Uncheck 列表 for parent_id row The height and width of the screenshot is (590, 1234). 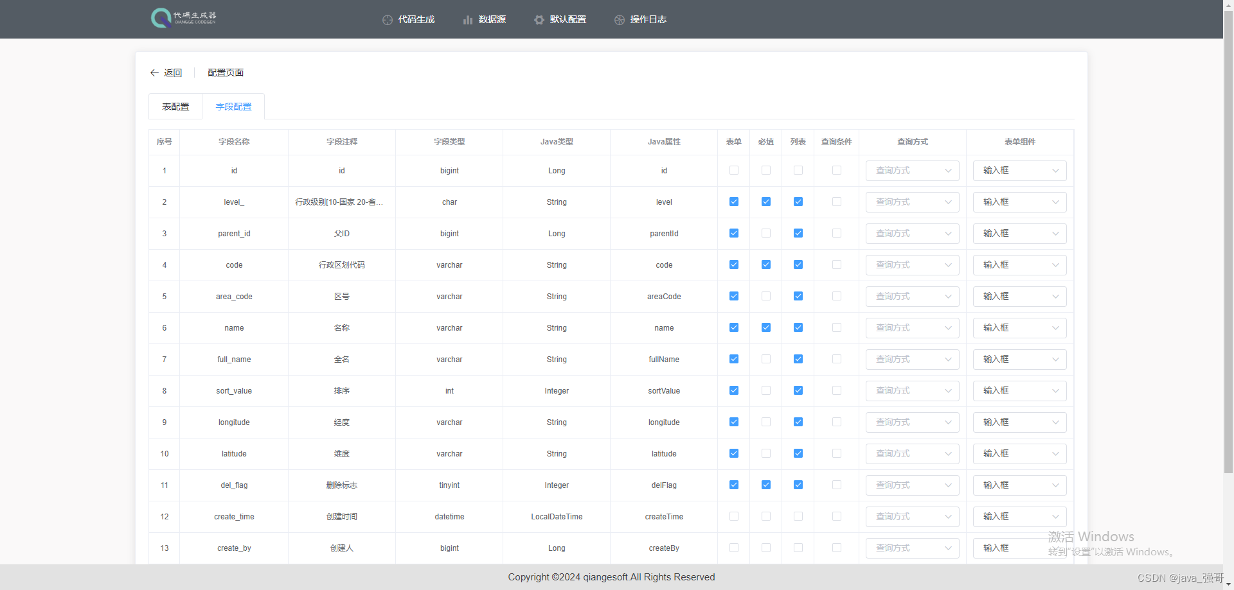(798, 233)
